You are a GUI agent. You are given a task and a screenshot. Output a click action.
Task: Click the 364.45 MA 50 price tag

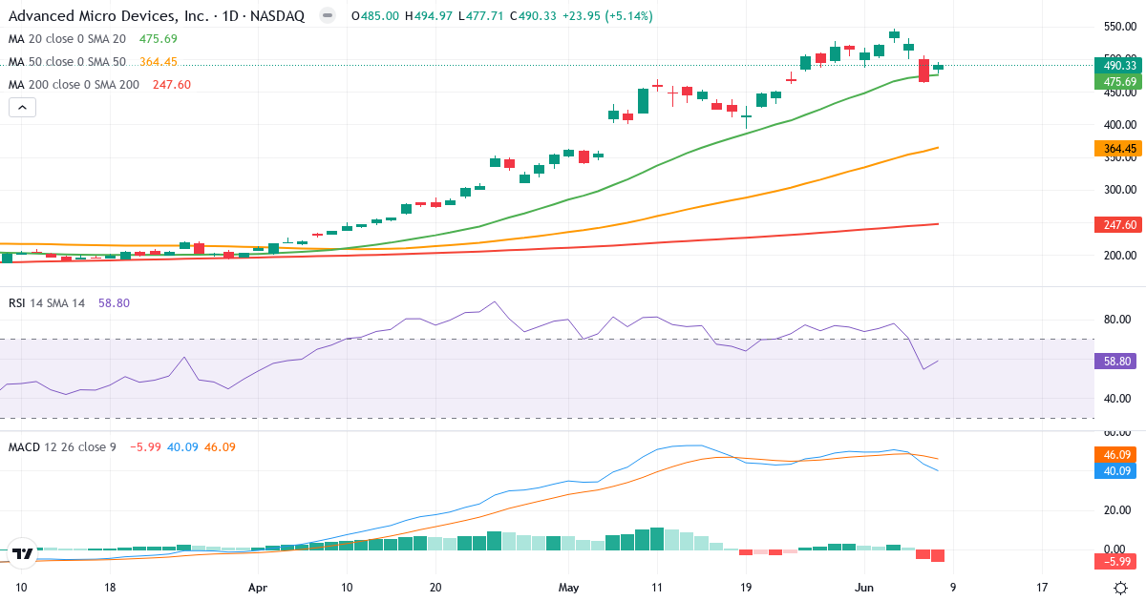pos(1118,148)
